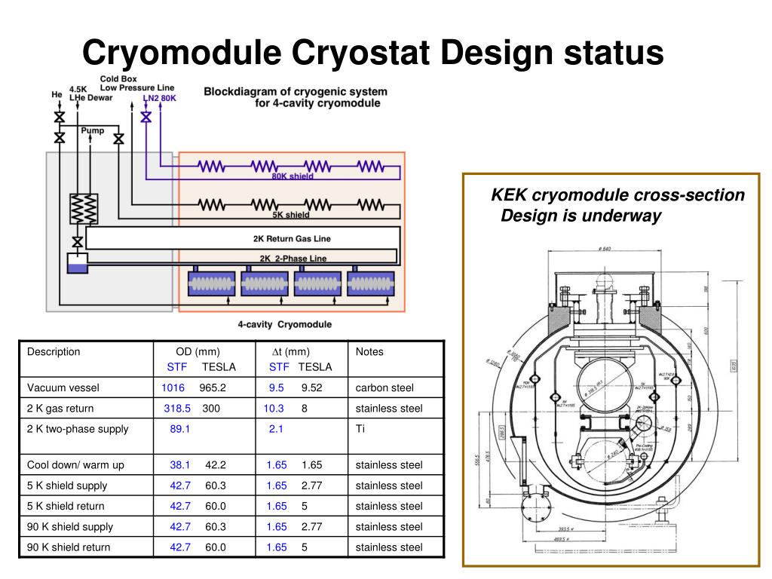Select the '318.5' value
772x579 pixels.
pos(177,408)
